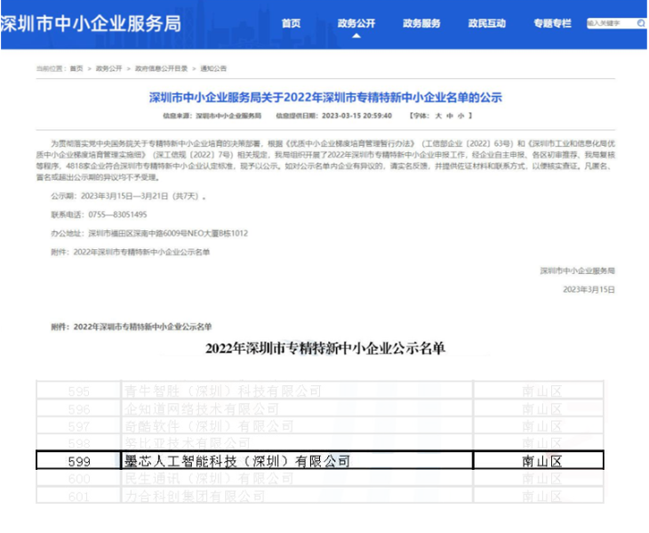Click company 企知道网络技术有限公司
Image resolution: width=649 pixels, height=533 pixels.
(202, 408)
